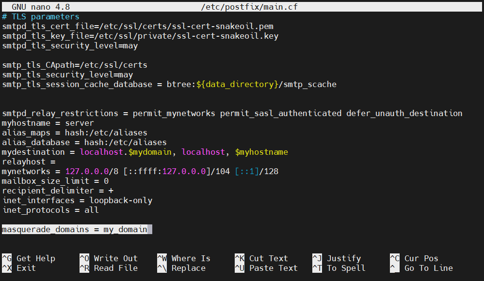Image resolution: width=484 pixels, height=281 pixels.
Task: Click the ^X Exit shortcut
Action: pos(19,268)
